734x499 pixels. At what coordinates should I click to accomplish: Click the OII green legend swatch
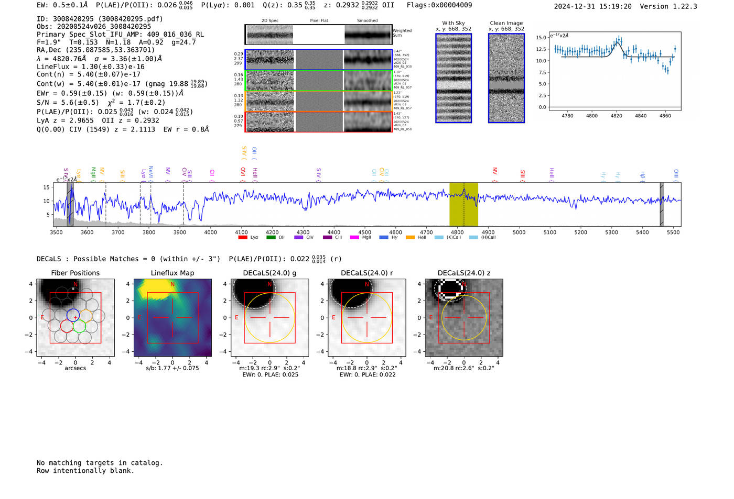click(271, 237)
